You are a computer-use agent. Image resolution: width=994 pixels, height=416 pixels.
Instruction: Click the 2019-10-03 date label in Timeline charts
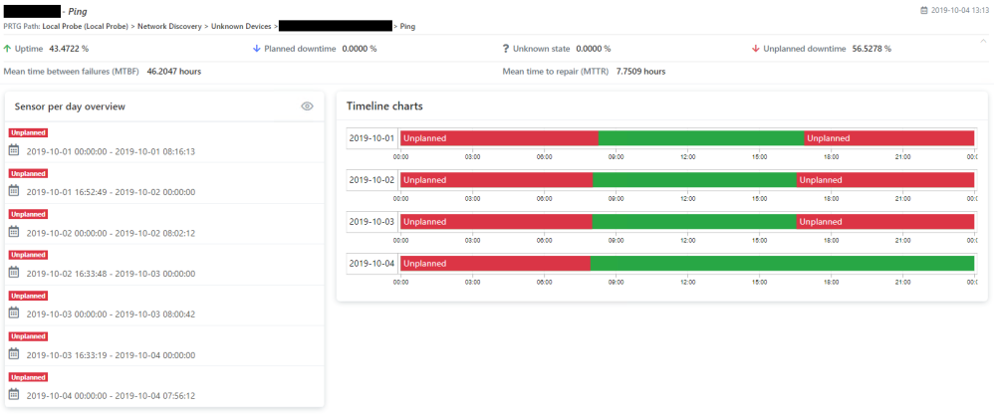[x=372, y=222]
